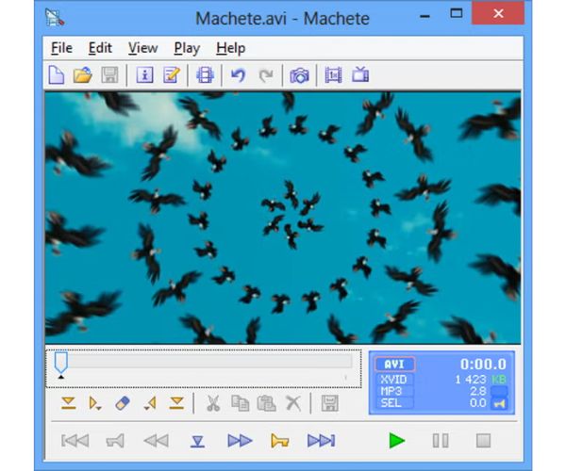Click the TV-shaped icon in the top toolbar
Image resolution: width=566 pixels, height=471 pixels.
359,75
